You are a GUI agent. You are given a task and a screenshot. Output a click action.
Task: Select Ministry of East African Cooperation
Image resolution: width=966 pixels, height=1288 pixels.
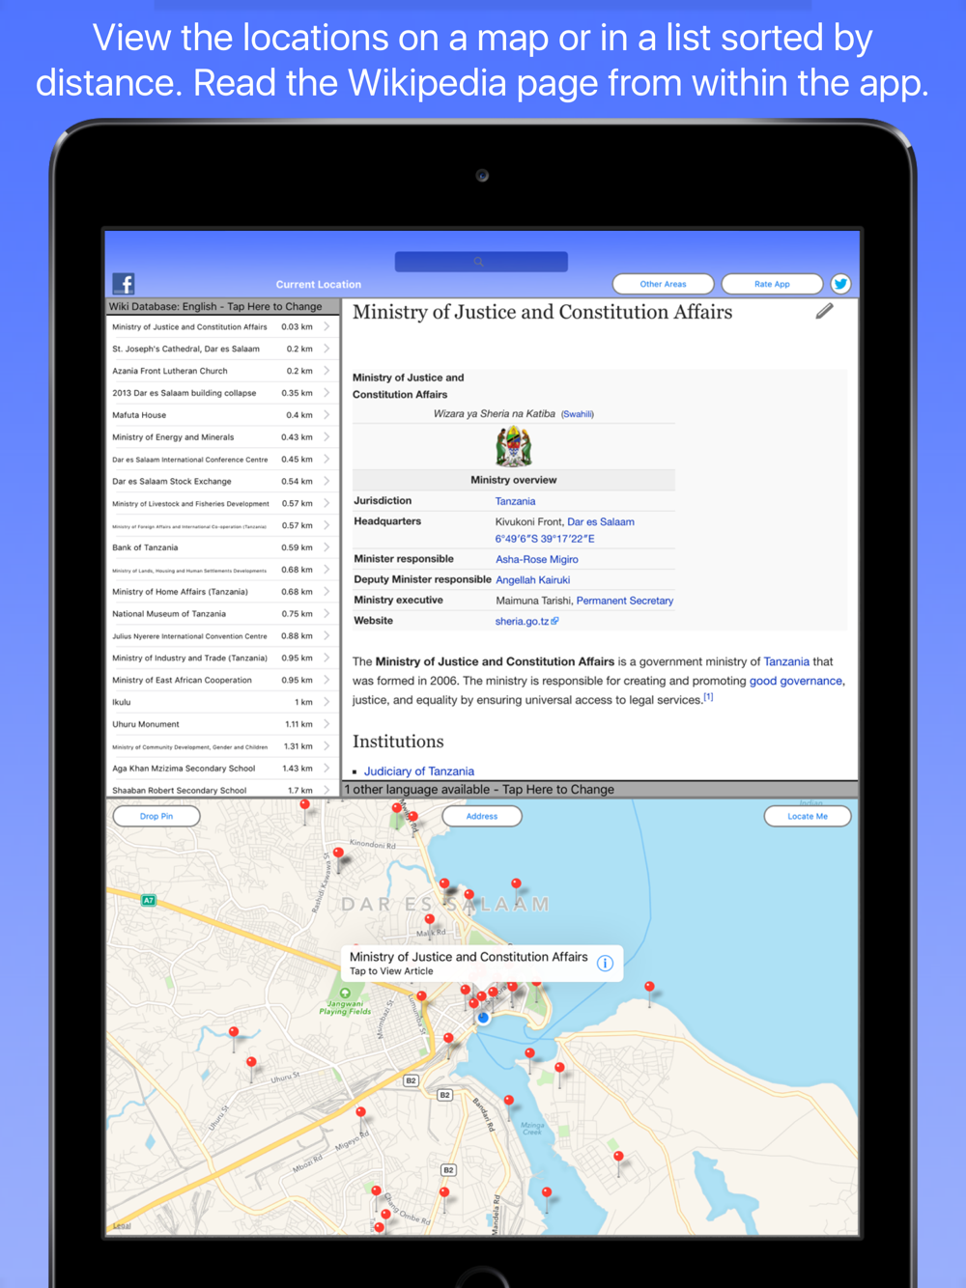pyautogui.click(x=222, y=680)
